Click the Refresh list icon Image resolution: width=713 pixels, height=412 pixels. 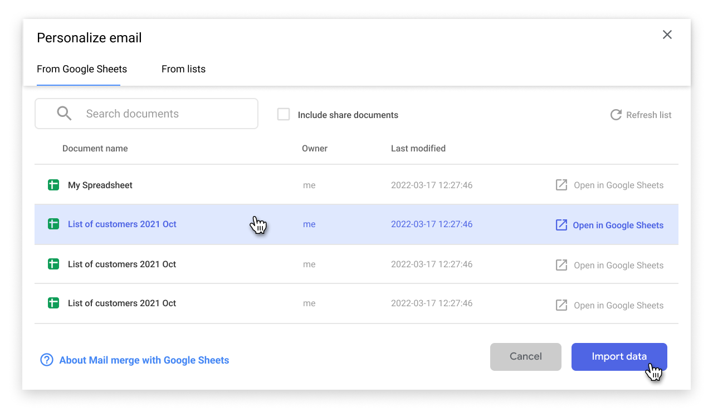[616, 115]
